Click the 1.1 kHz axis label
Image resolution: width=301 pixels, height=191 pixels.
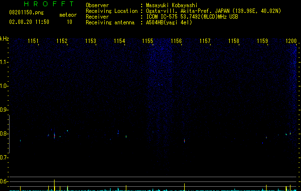[x=4, y=62]
